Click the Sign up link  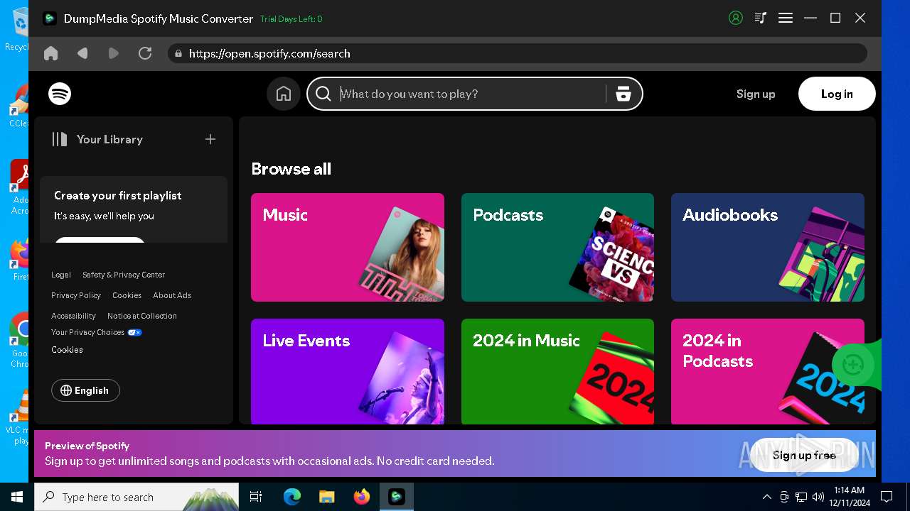coord(756,94)
